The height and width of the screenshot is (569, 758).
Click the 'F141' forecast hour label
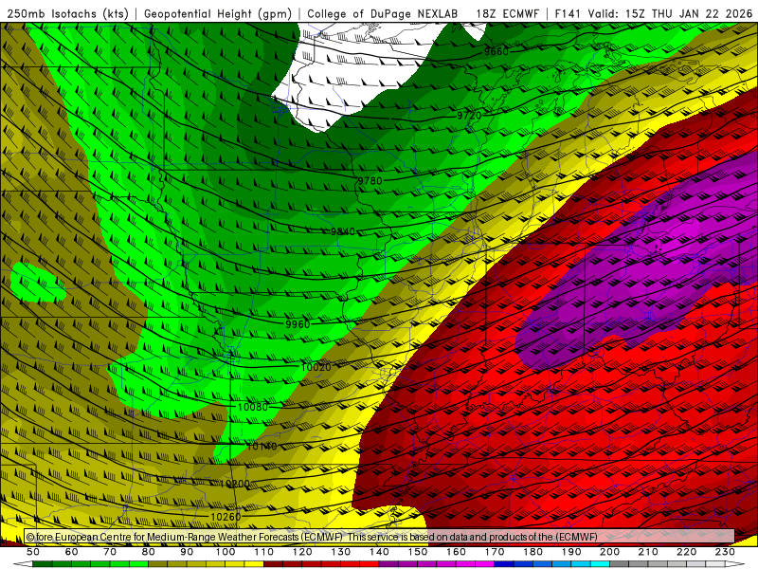pos(567,13)
